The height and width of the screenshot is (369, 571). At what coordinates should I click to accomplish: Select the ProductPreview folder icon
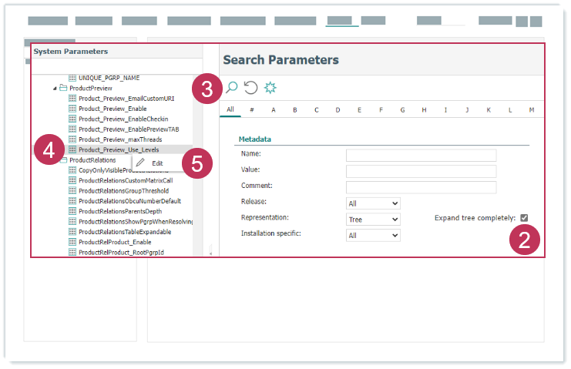(x=63, y=89)
